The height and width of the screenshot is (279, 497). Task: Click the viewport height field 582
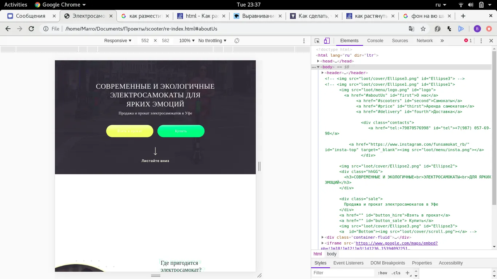click(166, 41)
